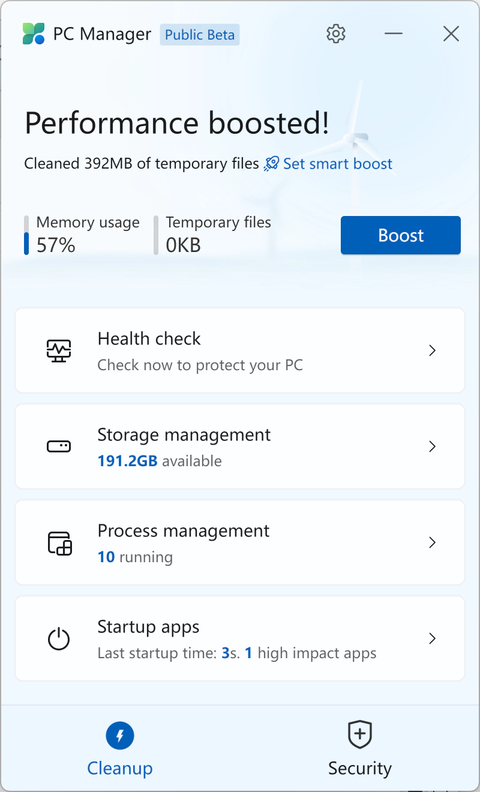This screenshot has width=480, height=792.
Task: Click the 0KB temporary files value
Action: (x=183, y=245)
